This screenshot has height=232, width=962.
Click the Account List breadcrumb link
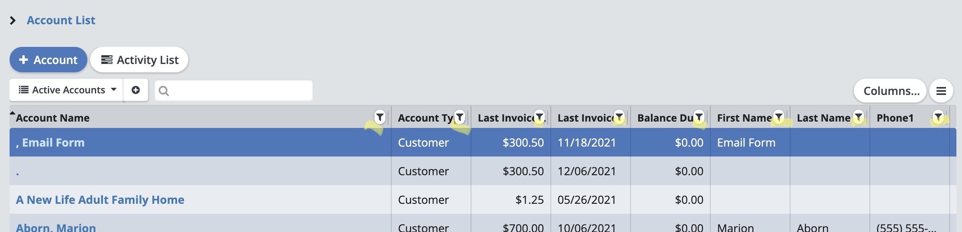click(61, 20)
